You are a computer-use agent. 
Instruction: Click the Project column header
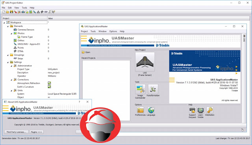(x=25, y=18)
